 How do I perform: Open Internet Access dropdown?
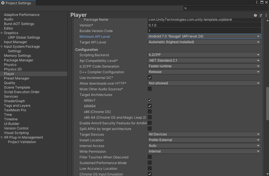tap(204, 146)
